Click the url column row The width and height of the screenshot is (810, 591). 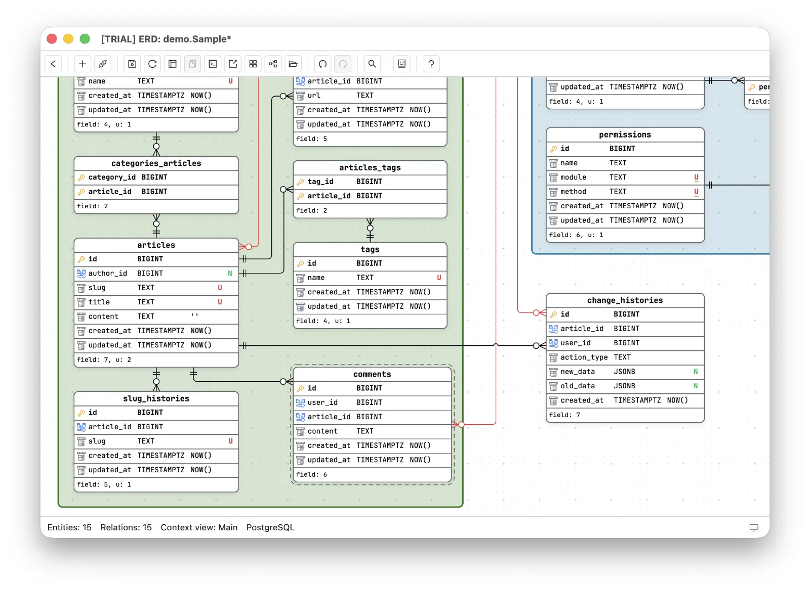[370, 96]
